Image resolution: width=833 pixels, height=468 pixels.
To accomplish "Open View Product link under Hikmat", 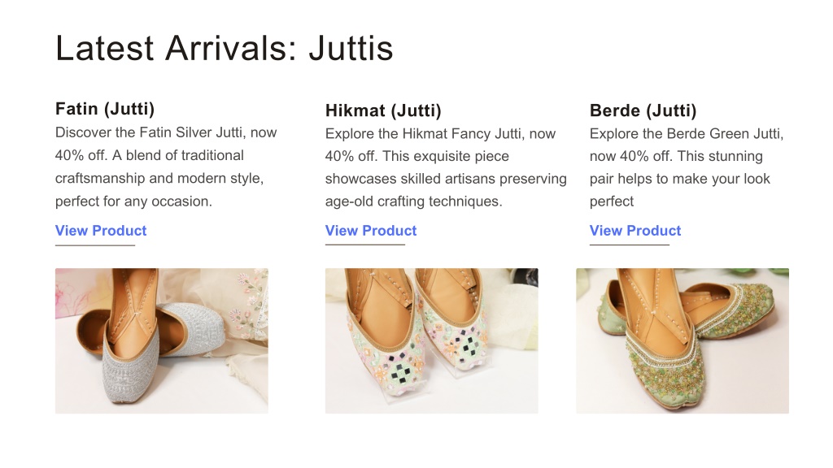I will [371, 231].
